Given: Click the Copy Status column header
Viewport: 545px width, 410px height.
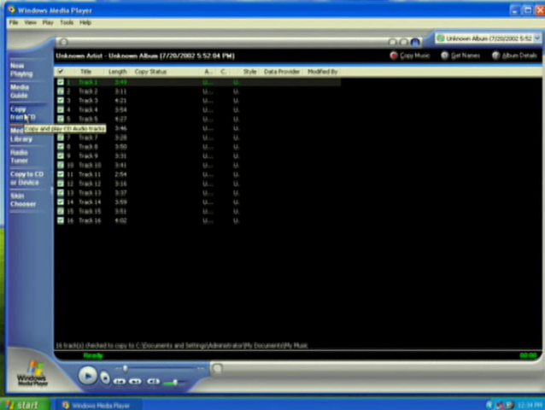Looking at the screenshot, I should click(x=150, y=72).
